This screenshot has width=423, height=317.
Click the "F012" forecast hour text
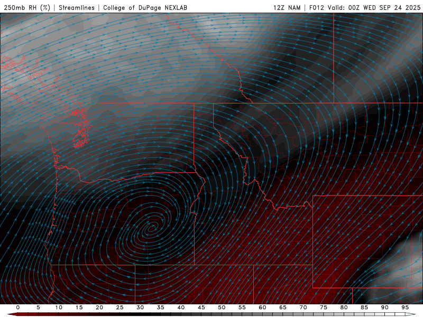tap(316, 7)
